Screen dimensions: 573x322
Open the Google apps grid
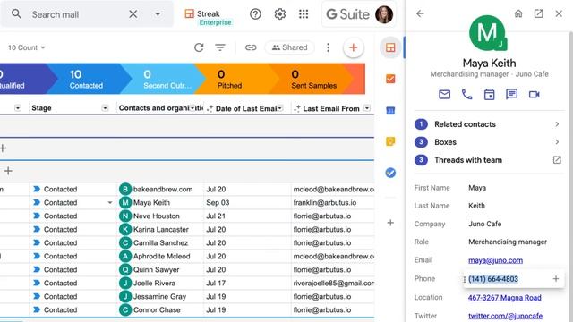(x=304, y=14)
